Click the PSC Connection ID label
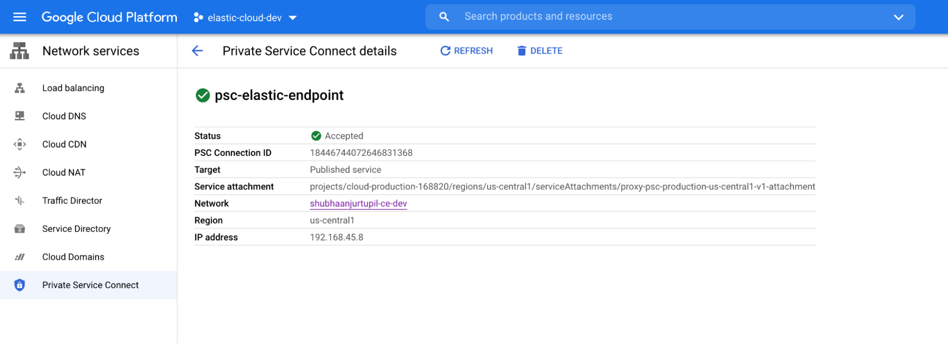This screenshot has height=344, width=948. pos(233,153)
